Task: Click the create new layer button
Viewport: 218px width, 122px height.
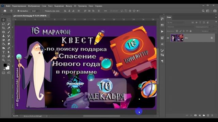Action: pyautogui.click(x=208, y=115)
